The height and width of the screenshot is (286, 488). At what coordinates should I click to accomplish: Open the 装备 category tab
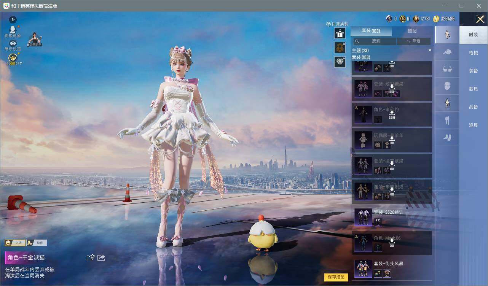click(x=474, y=71)
